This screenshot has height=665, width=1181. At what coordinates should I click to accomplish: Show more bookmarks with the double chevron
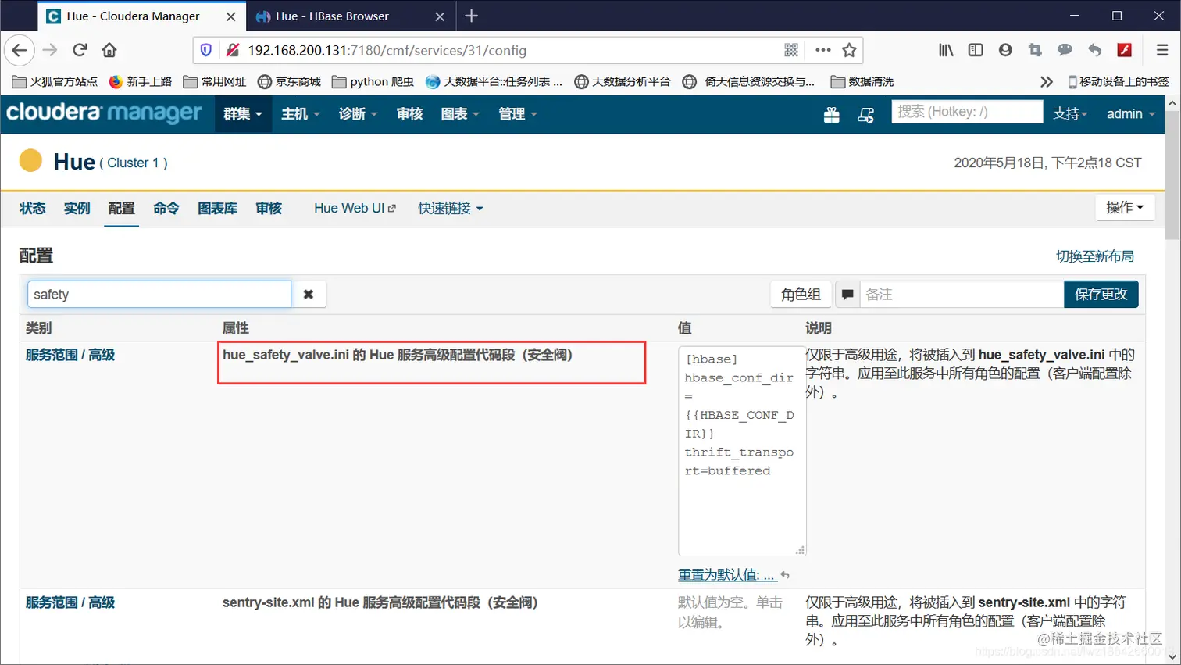pyautogui.click(x=1047, y=81)
